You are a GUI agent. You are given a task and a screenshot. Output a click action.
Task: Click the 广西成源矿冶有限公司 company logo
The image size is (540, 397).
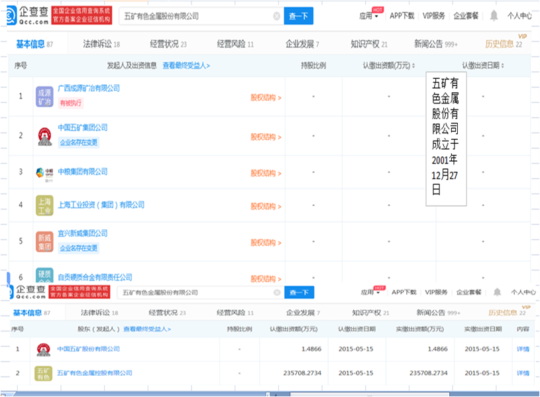(x=44, y=97)
